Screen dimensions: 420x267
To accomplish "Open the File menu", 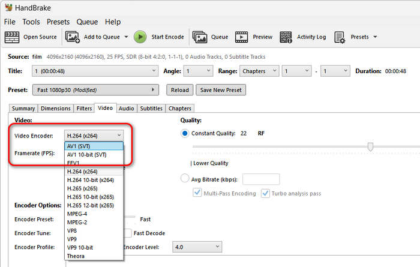I will coord(10,22).
